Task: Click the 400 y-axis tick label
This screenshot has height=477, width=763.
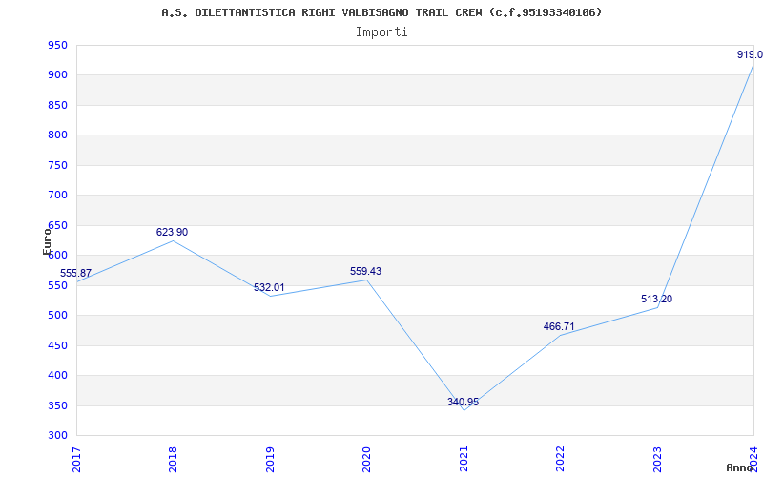Action: [x=57, y=375]
